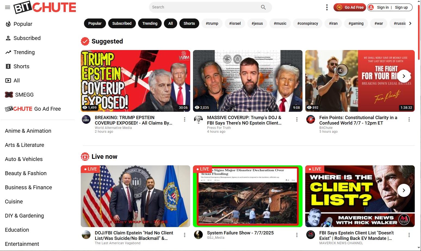Open Entertainment category

[22, 244]
